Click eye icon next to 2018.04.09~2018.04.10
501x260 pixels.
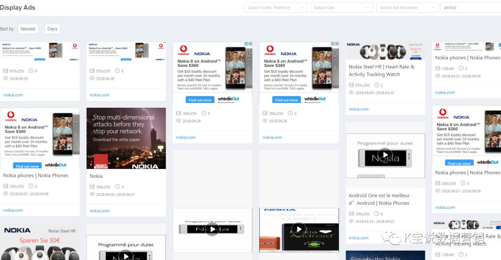pos(351,92)
